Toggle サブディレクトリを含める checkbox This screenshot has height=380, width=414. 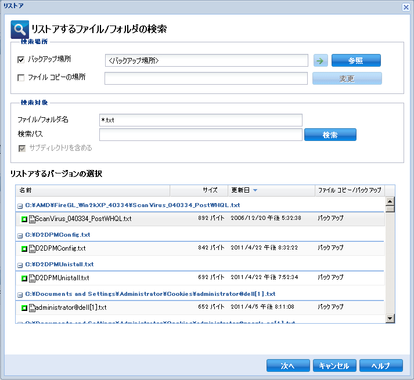[x=22, y=149]
